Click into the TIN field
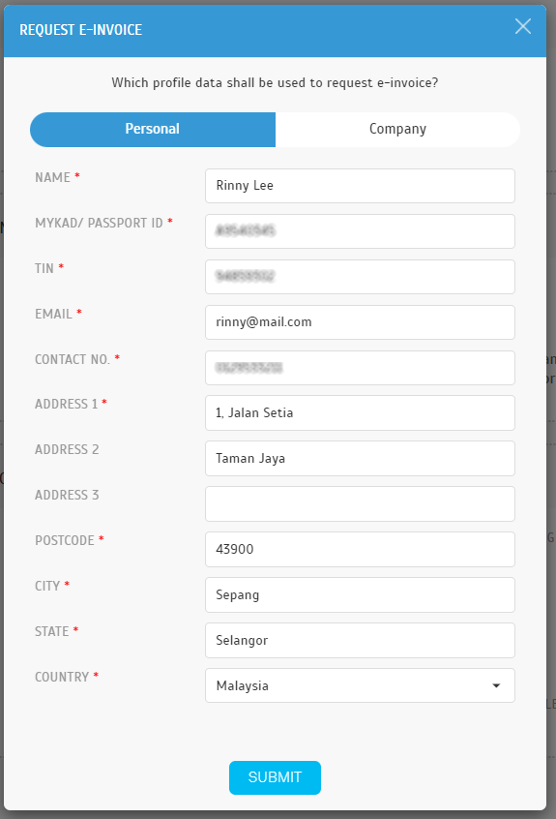The height and width of the screenshot is (819, 556). (360, 276)
